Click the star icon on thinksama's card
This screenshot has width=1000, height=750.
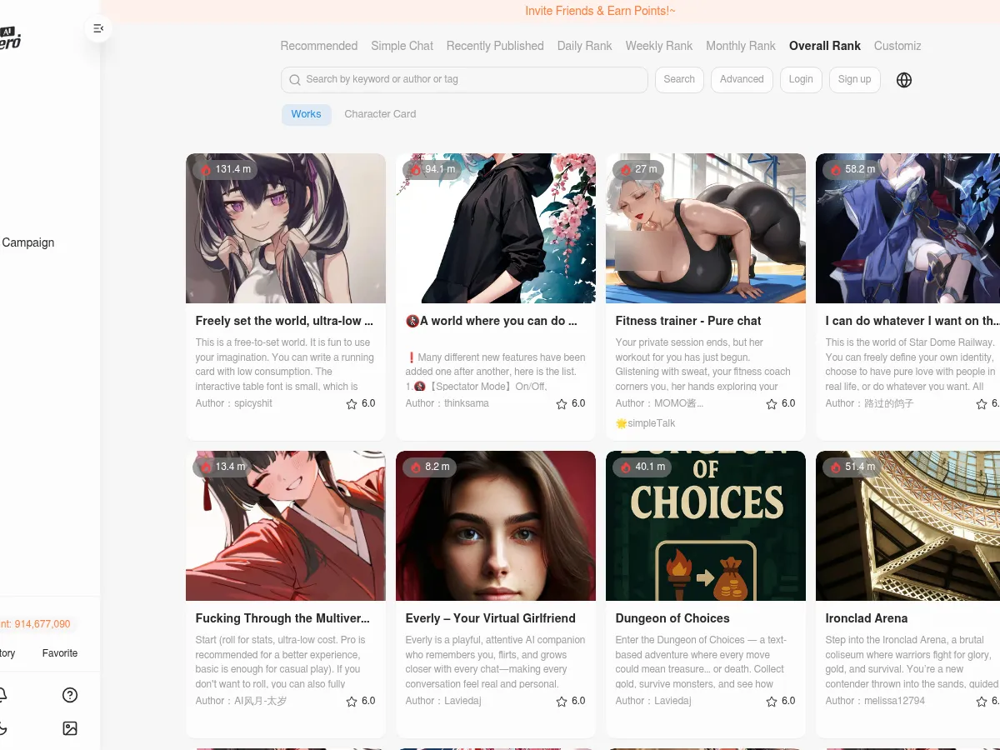562,403
